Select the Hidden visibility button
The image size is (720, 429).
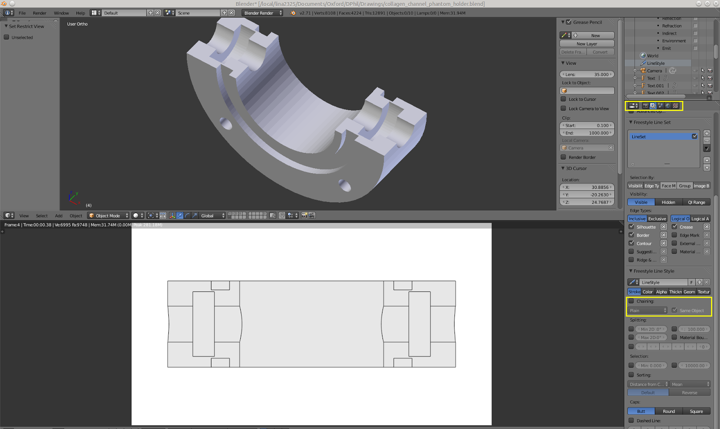click(668, 202)
